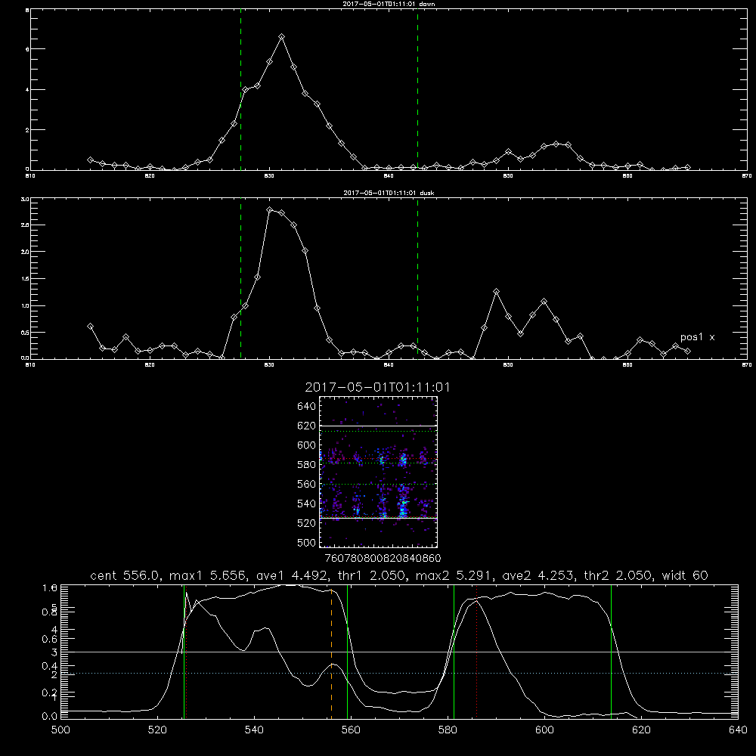The width and height of the screenshot is (756, 756).
Task: Click the 580 label on the image y-axis
Action: (x=307, y=465)
